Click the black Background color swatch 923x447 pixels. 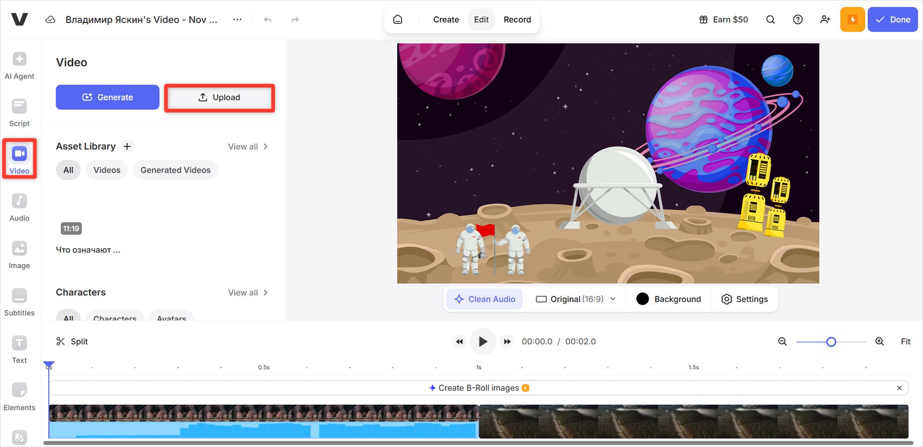[642, 299]
